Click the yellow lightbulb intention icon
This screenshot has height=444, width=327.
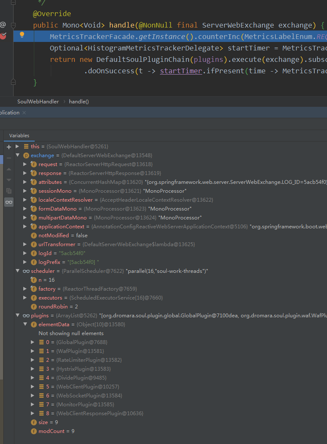coord(22,35)
